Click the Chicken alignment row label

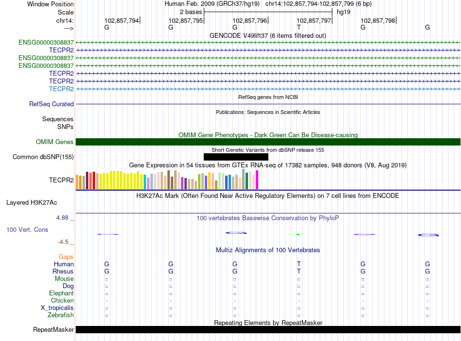[62, 300]
